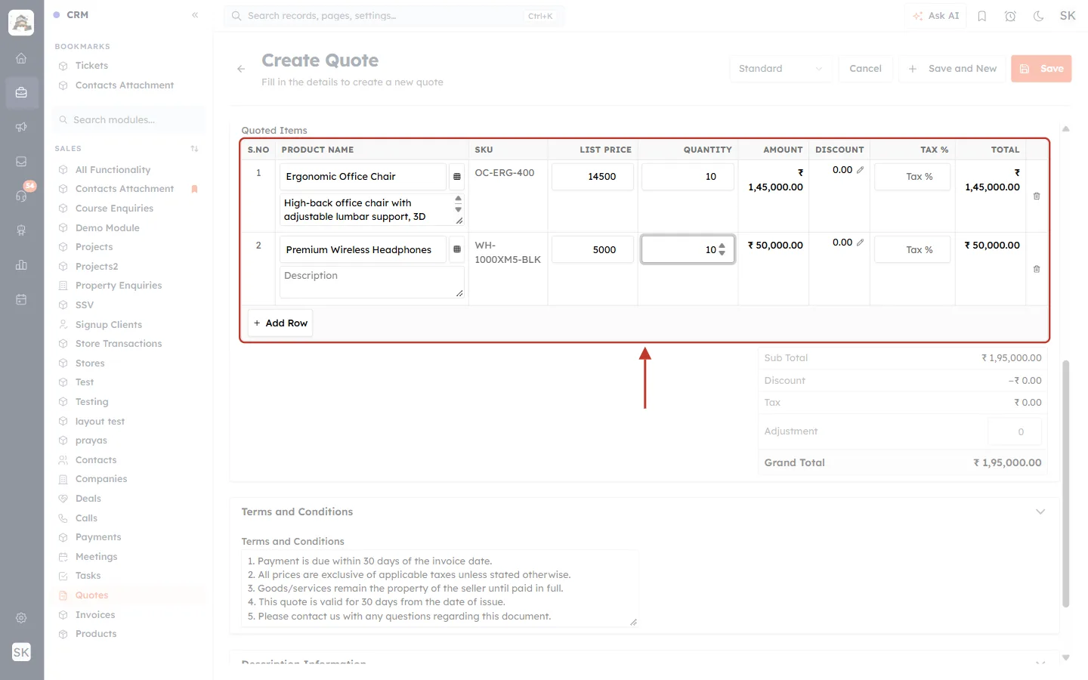
Task: Go back using the arrow beside Create Quote
Action: pos(241,69)
